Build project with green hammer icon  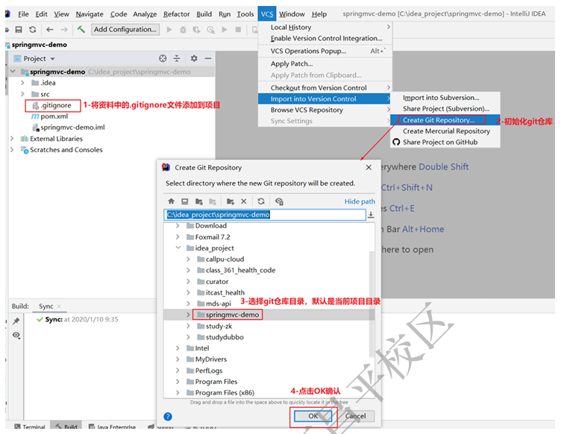(81, 29)
